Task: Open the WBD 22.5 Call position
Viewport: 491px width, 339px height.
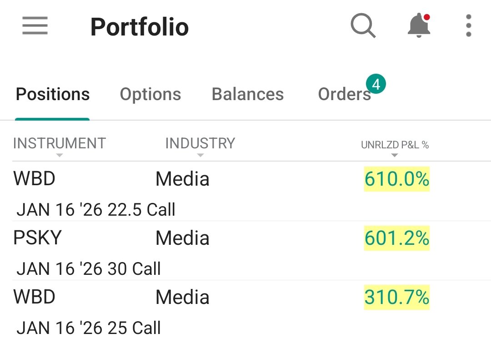Action: (x=245, y=191)
